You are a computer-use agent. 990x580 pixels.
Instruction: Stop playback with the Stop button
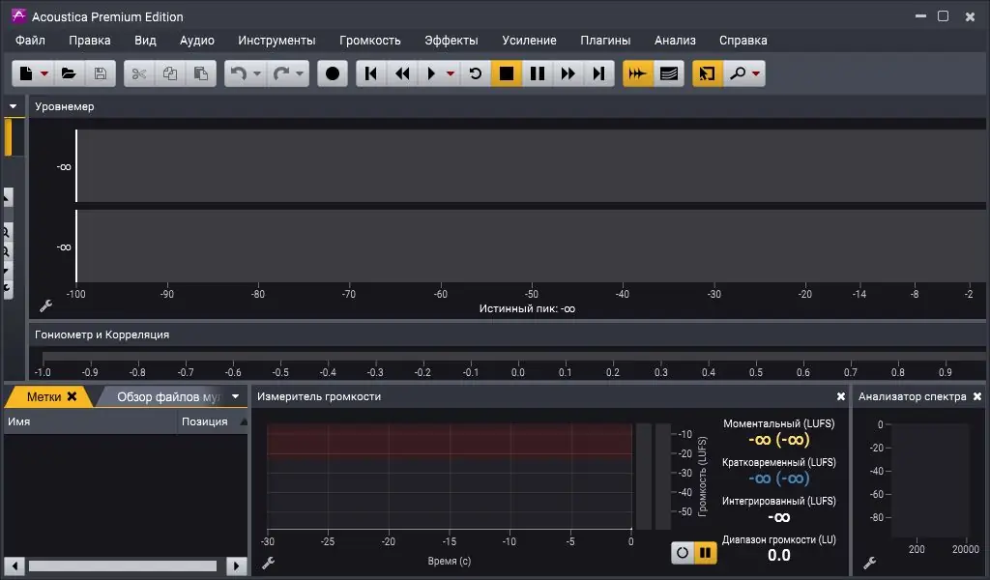click(x=507, y=73)
